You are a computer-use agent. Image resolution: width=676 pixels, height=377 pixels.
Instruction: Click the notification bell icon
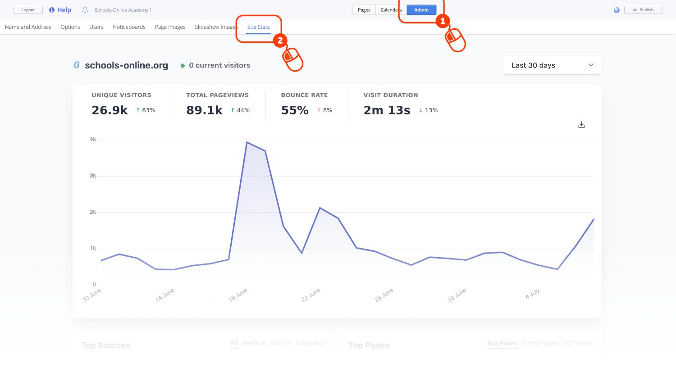point(85,10)
